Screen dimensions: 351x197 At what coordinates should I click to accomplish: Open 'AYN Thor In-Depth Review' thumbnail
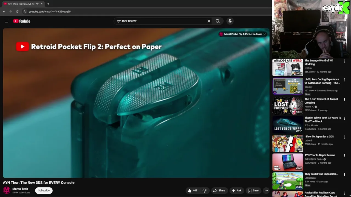288,162
